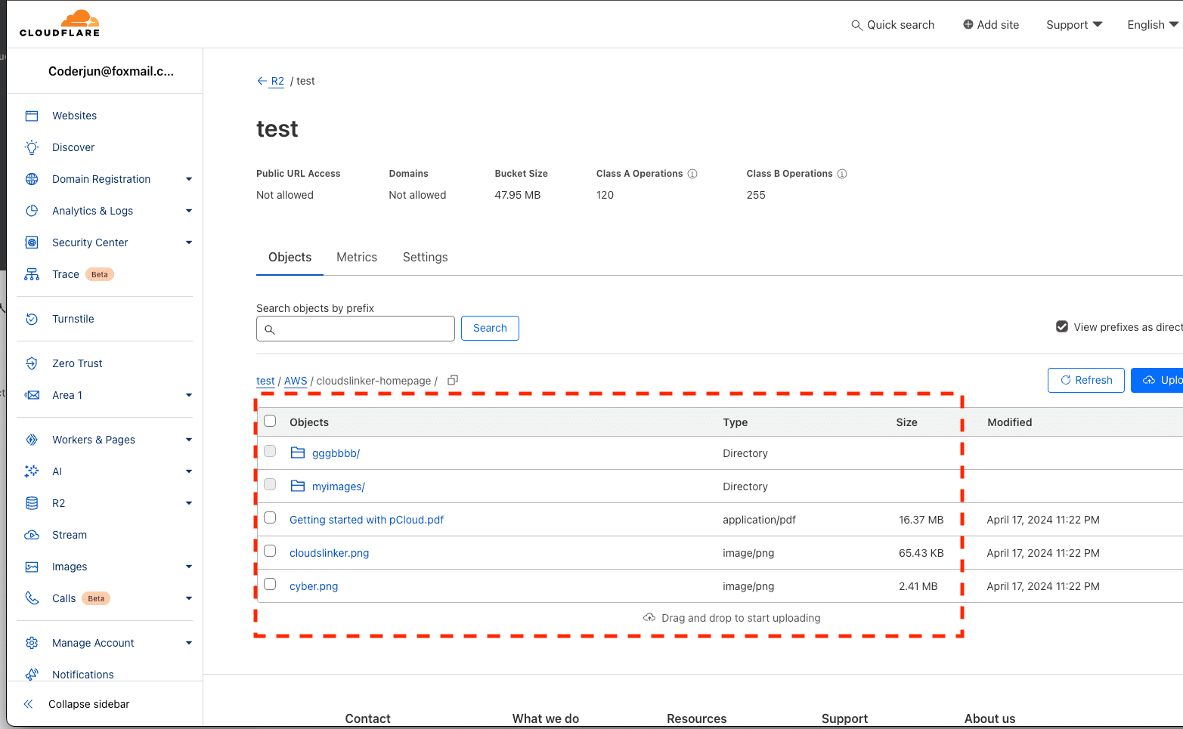Viewport: 1183px width, 729px height.
Task: Click the Turnstile icon
Action: coord(32,319)
